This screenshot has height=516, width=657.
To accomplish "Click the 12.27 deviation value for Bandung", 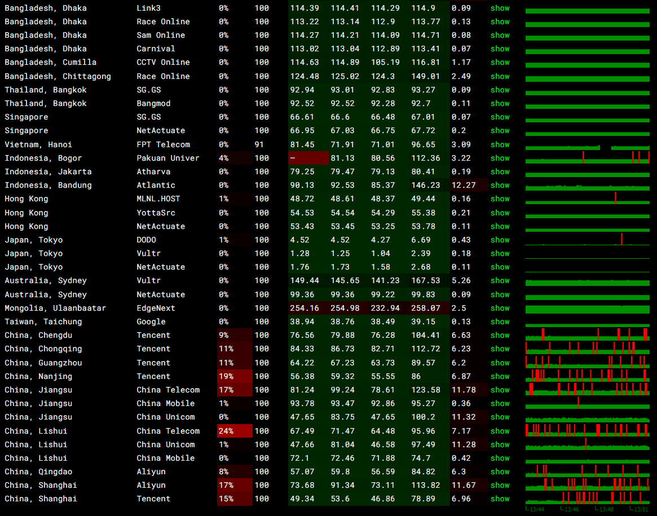I will tap(464, 185).
